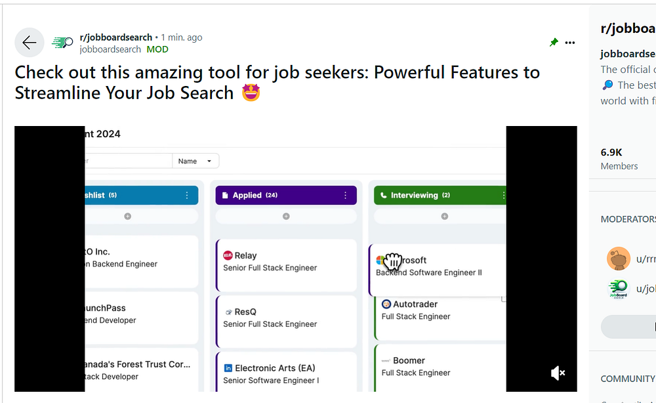This screenshot has height=403, width=656.
Task: Unmute the video with the speaker icon
Action: (558, 373)
